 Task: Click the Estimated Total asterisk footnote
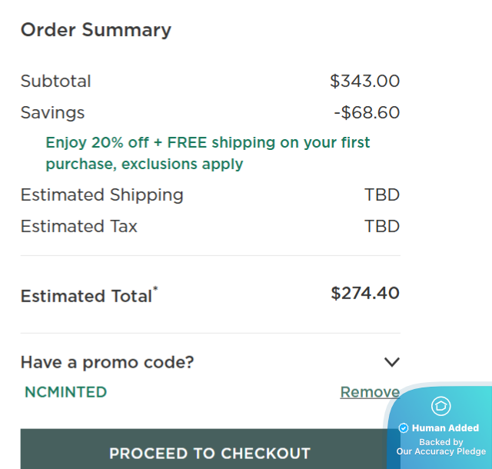[155, 289]
